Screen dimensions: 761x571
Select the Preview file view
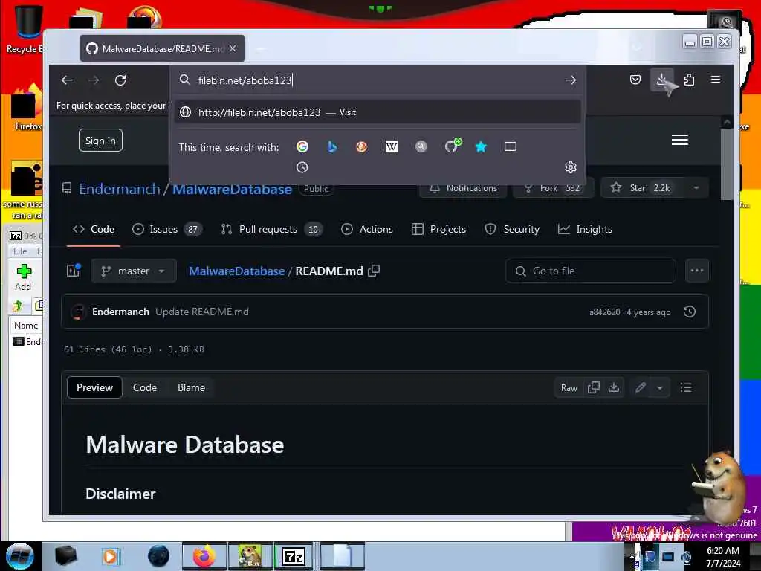pyautogui.click(x=94, y=387)
